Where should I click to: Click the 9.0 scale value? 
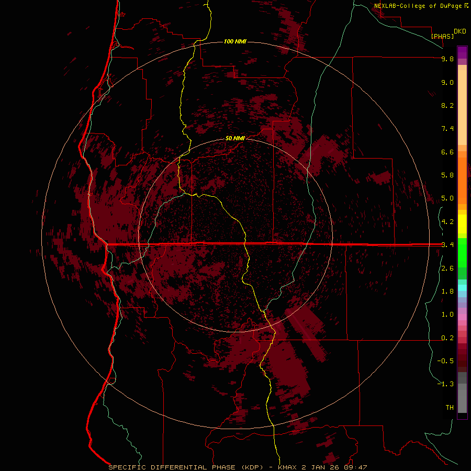coord(447,82)
